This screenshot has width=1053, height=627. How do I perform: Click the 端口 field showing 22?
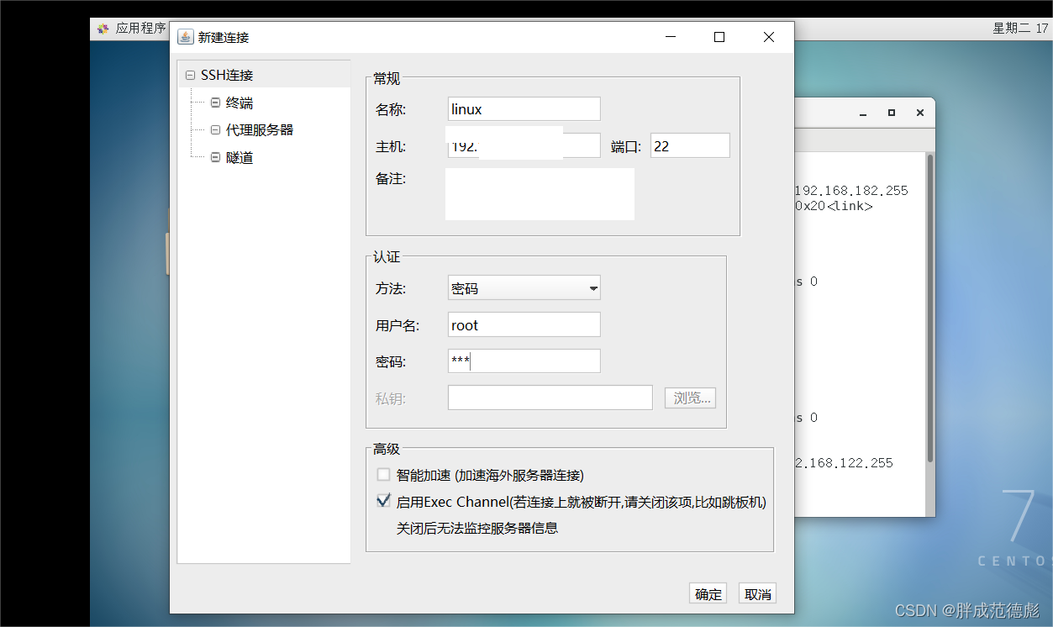click(x=690, y=145)
